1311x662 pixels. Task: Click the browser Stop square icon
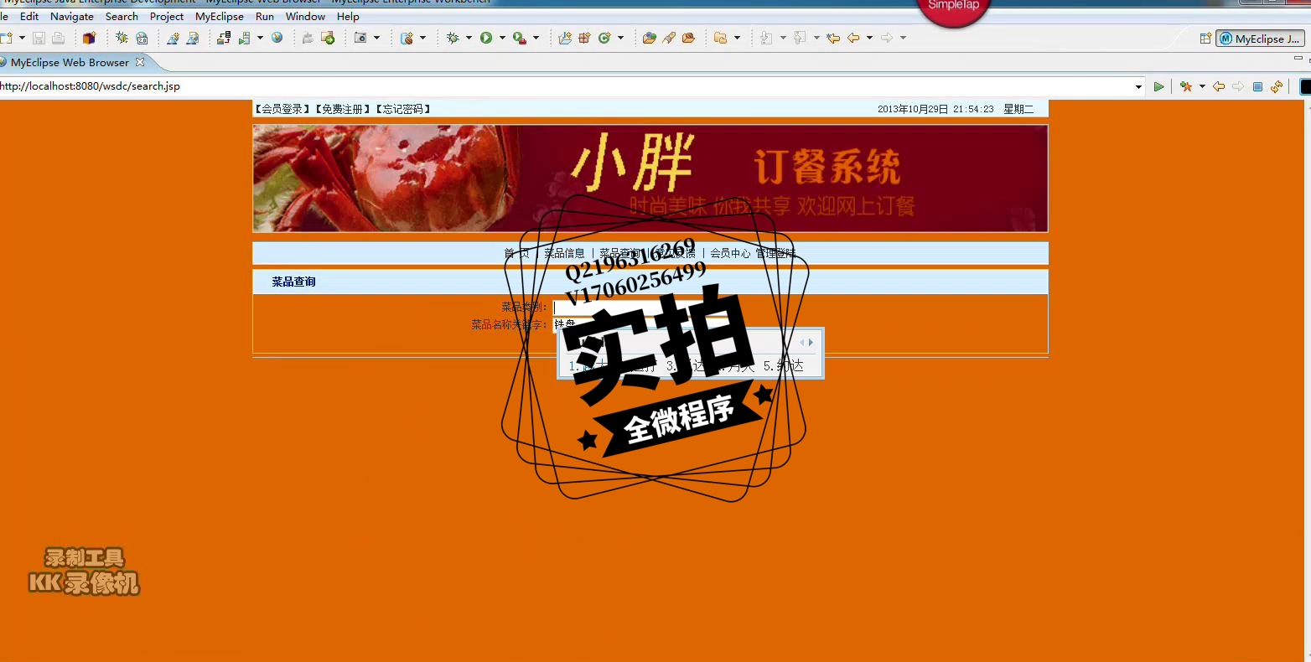[1257, 86]
